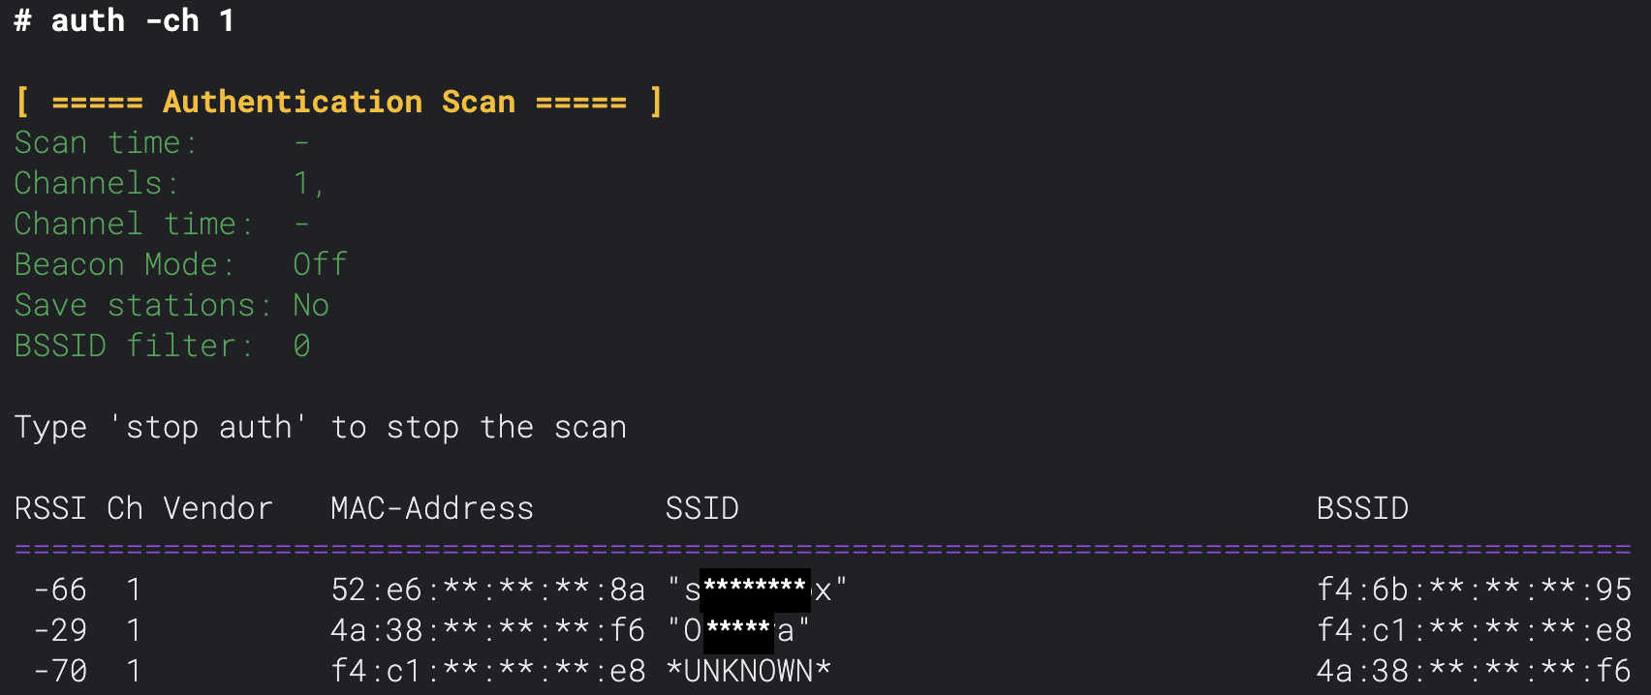Click the redacted SSID starting with s
1651x695 pixels.
[757, 589]
